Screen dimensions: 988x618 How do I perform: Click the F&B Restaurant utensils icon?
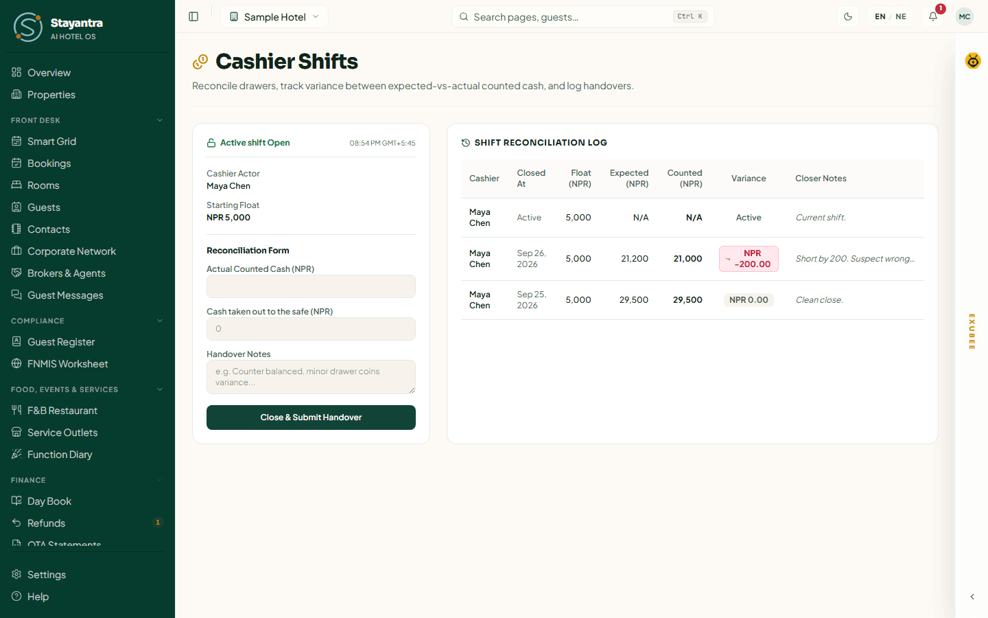[16, 410]
